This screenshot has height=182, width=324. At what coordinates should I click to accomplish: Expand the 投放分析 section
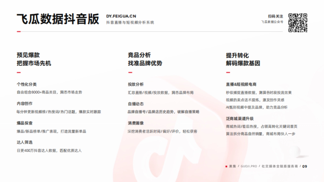[136, 84]
